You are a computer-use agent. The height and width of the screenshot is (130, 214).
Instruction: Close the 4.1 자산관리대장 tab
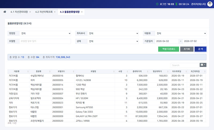click(x=30, y=12)
